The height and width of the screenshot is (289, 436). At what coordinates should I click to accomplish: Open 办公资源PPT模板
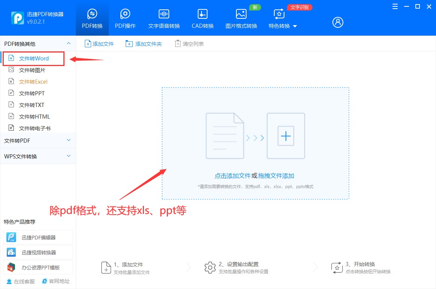tap(38, 266)
